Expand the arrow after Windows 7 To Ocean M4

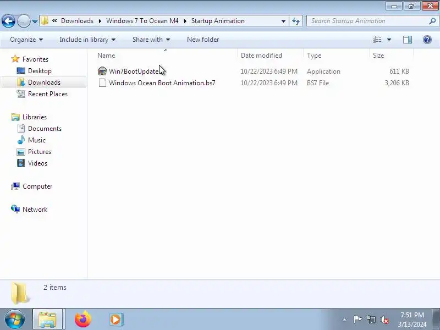(x=185, y=21)
